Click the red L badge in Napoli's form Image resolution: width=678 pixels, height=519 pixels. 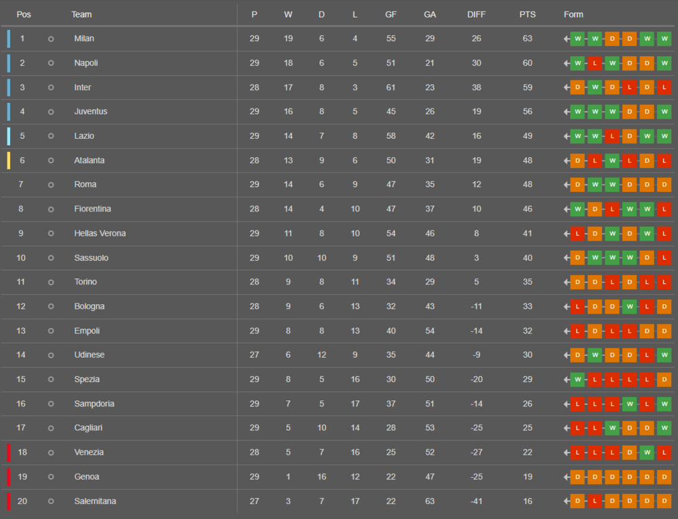(595, 63)
